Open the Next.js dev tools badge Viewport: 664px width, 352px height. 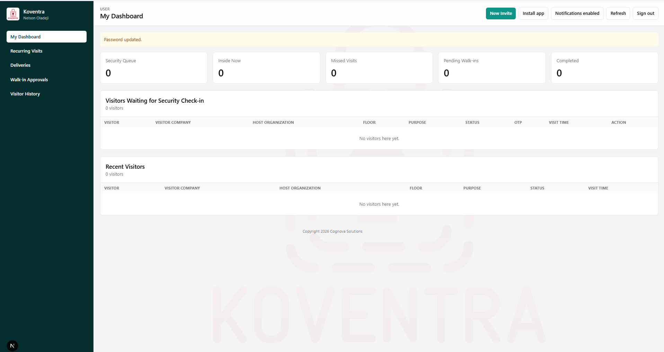[12, 345]
